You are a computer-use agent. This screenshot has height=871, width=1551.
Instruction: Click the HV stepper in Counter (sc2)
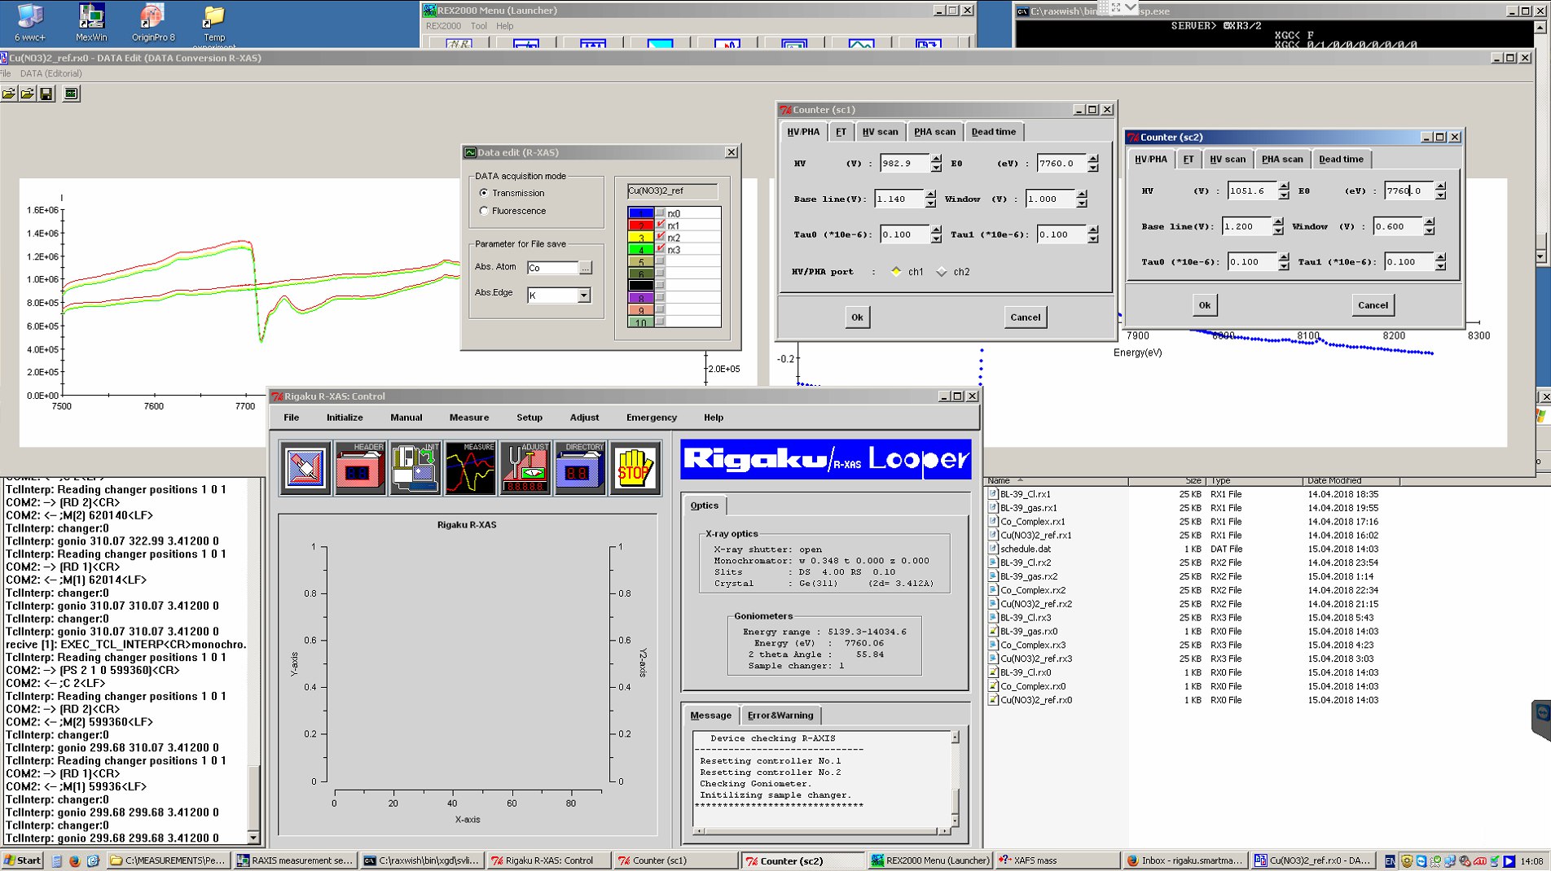pyautogui.click(x=1284, y=190)
